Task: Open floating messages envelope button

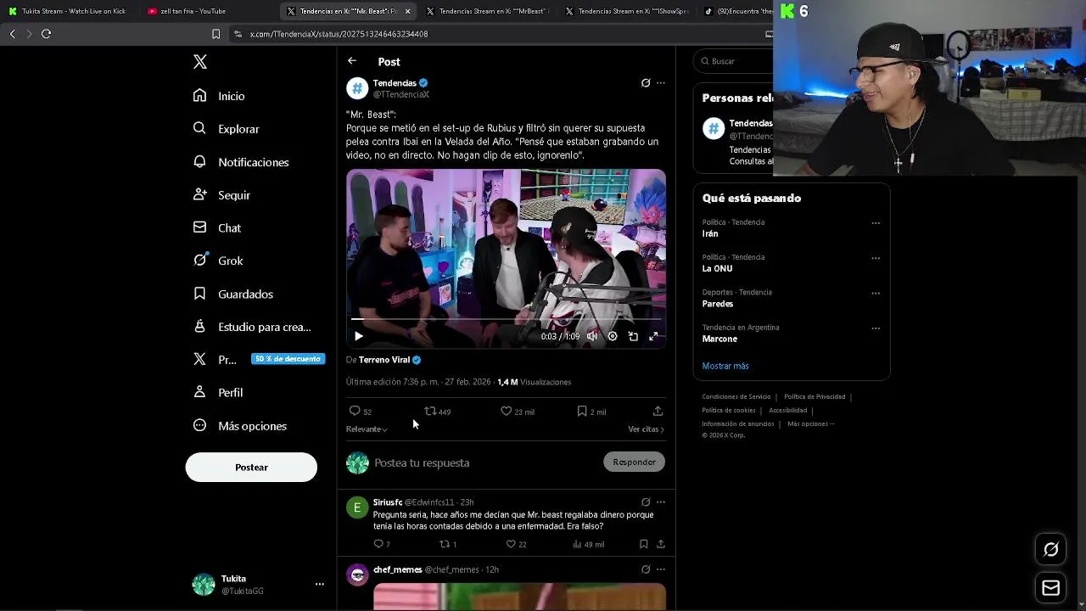Action: (x=1050, y=587)
